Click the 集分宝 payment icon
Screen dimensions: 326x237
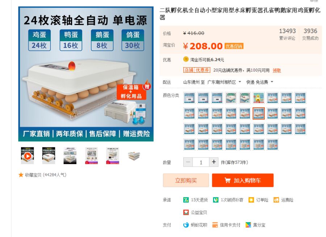[248, 225]
